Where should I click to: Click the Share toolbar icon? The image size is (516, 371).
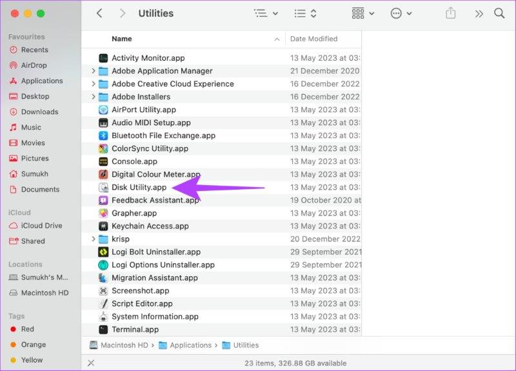pyautogui.click(x=450, y=13)
